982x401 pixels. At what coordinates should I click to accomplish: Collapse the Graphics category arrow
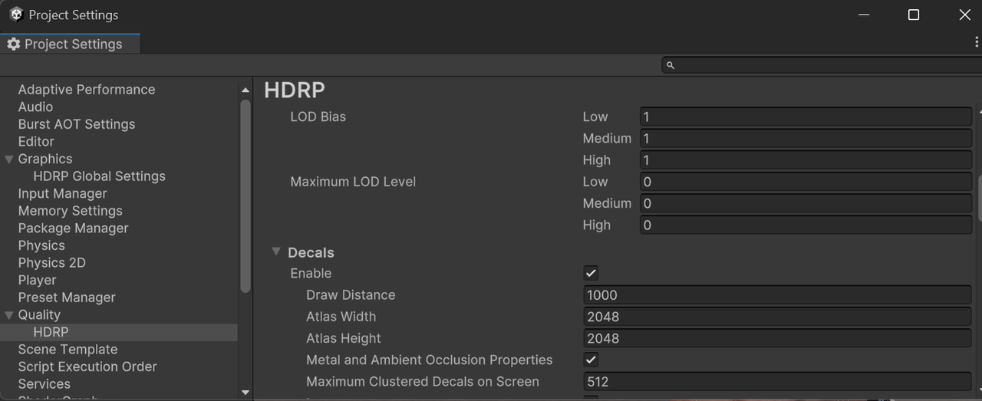9,159
